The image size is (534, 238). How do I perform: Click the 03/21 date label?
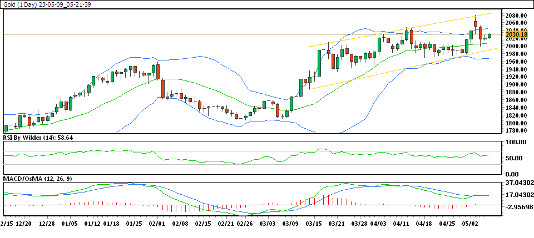tap(338, 225)
